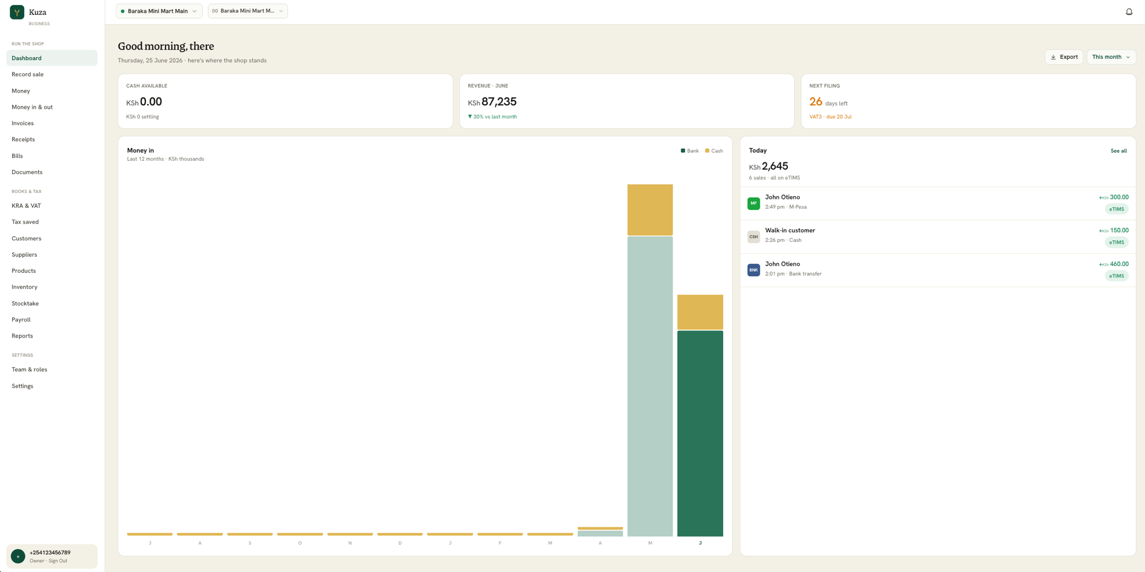Open the Money section
The width and height of the screenshot is (1145, 572).
(52, 91)
